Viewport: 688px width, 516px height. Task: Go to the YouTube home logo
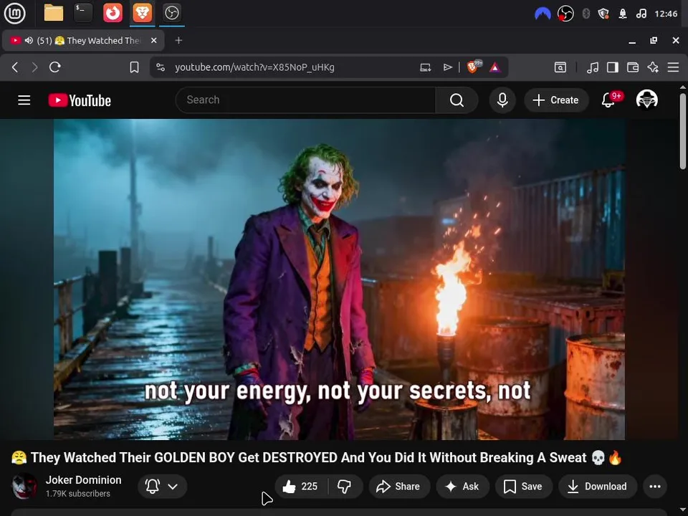(80, 100)
